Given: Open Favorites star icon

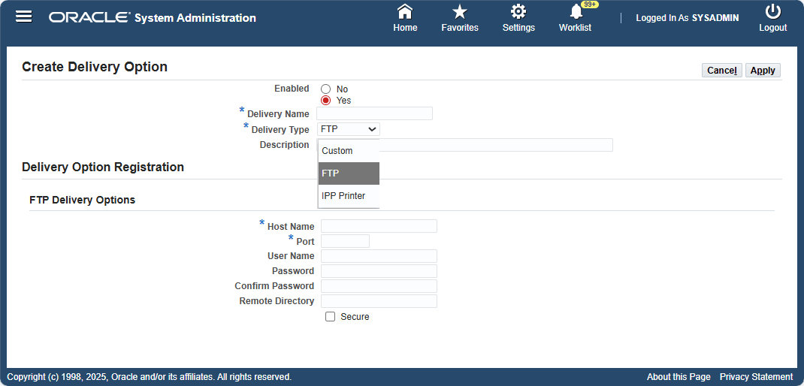Looking at the screenshot, I should tap(460, 12).
